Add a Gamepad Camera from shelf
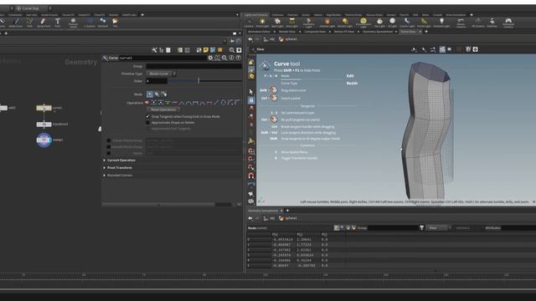The image size is (536, 301). pos(508,23)
